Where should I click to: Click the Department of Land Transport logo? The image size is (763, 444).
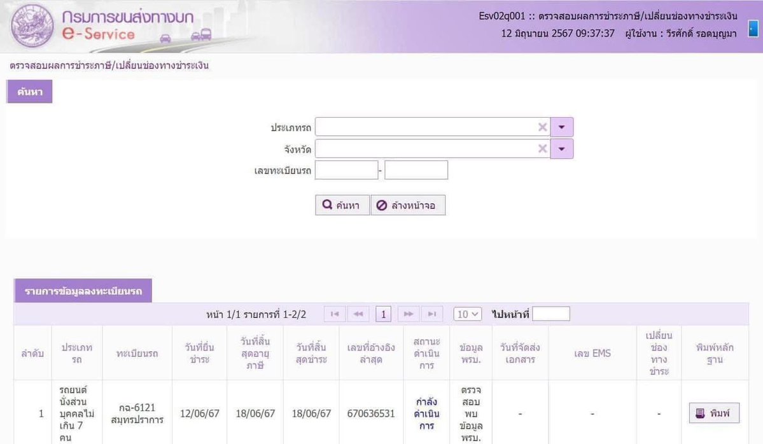(x=32, y=26)
